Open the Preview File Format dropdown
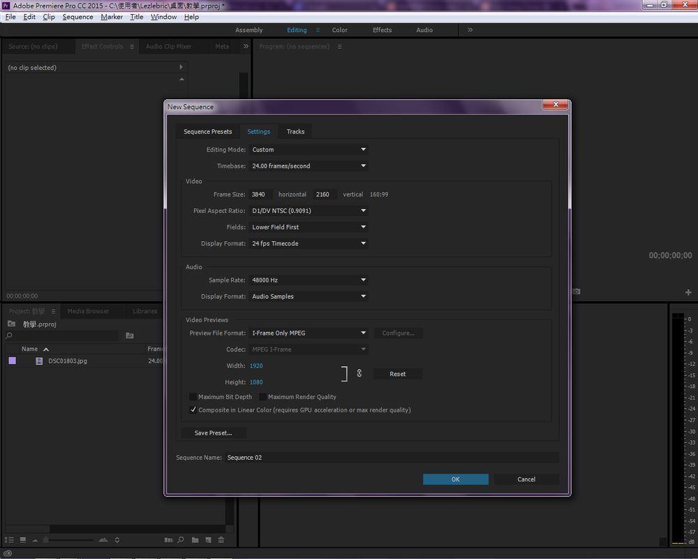698x559 pixels. pos(309,333)
